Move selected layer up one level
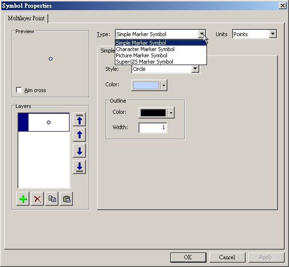 [79, 135]
